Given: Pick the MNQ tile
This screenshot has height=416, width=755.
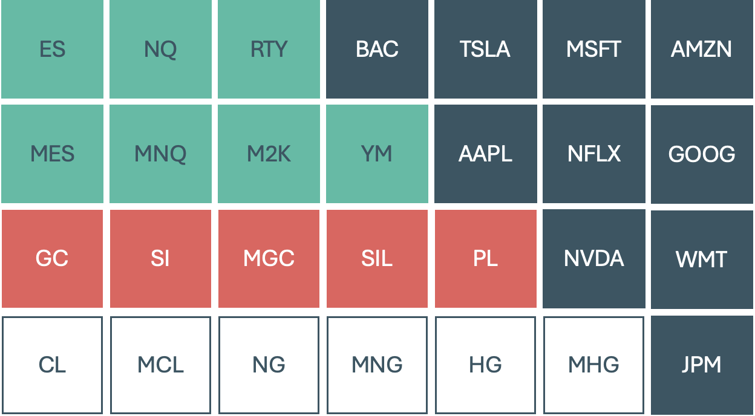Looking at the screenshot, I should [160, 154].
